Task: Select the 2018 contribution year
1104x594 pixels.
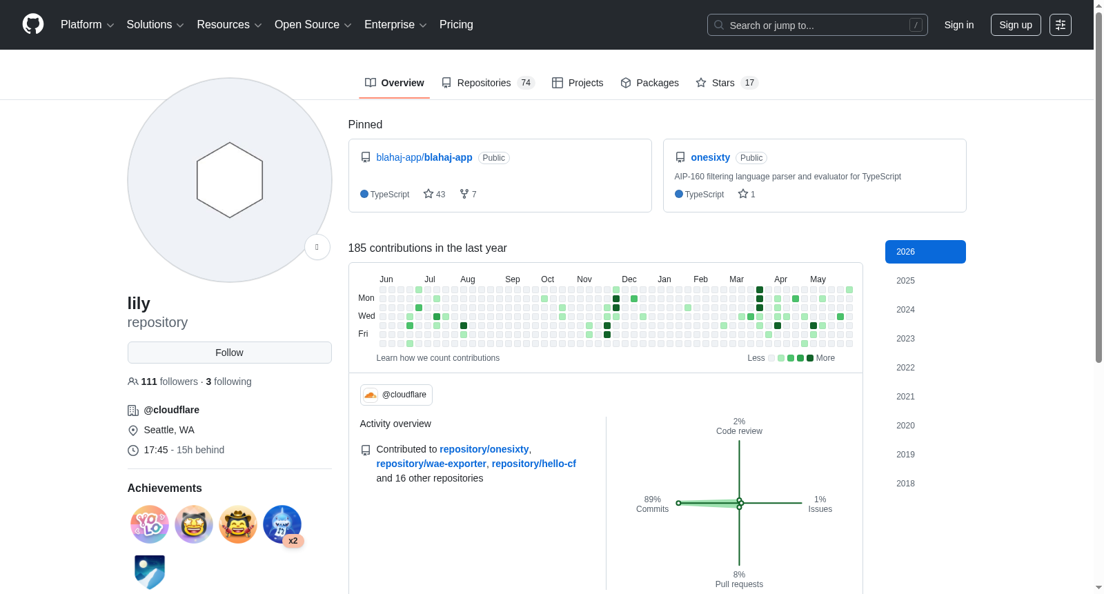Action: pyautogui.click(x=925, y=484)
